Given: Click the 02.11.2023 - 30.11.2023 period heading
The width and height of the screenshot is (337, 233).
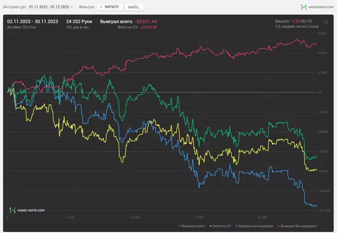Looking at the screenshot, I should coord(33,22).
